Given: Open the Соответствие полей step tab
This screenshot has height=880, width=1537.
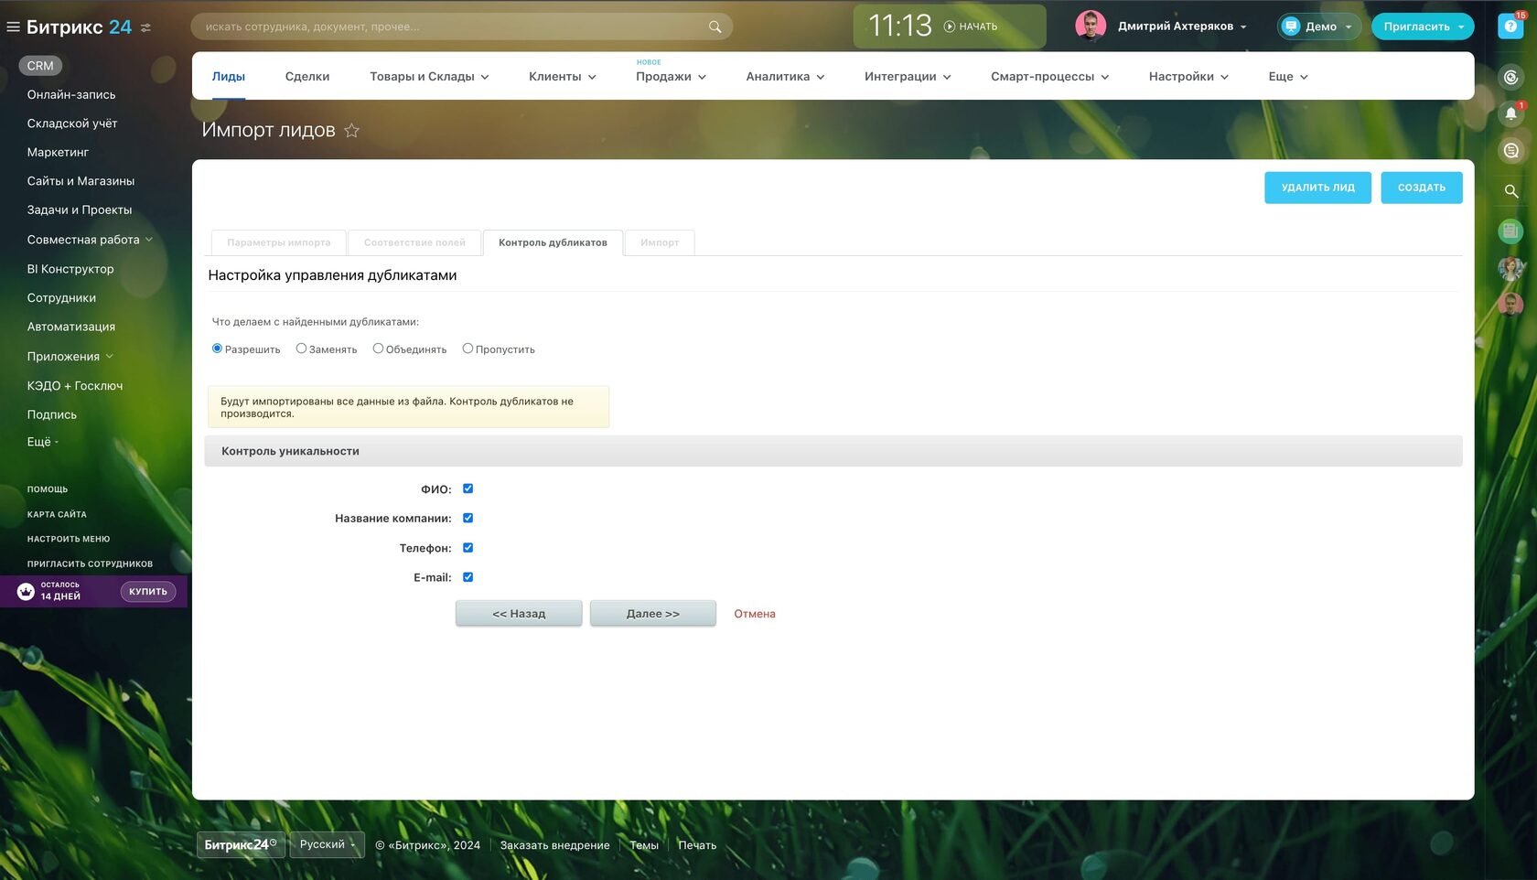Looking at the screenshot, I should (x=414, y=242).
